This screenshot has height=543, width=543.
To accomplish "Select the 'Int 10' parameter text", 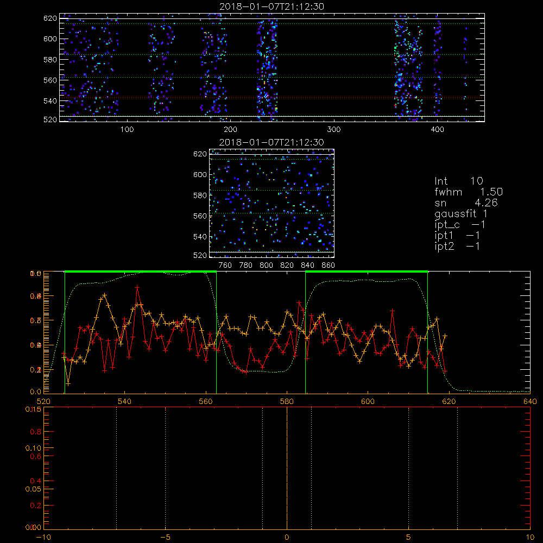I will (458, 181).
